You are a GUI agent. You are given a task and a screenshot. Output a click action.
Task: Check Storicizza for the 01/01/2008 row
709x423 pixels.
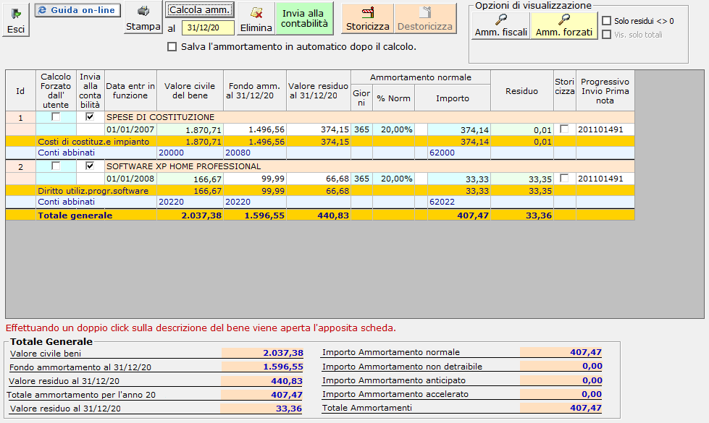(x=564, y=179)
